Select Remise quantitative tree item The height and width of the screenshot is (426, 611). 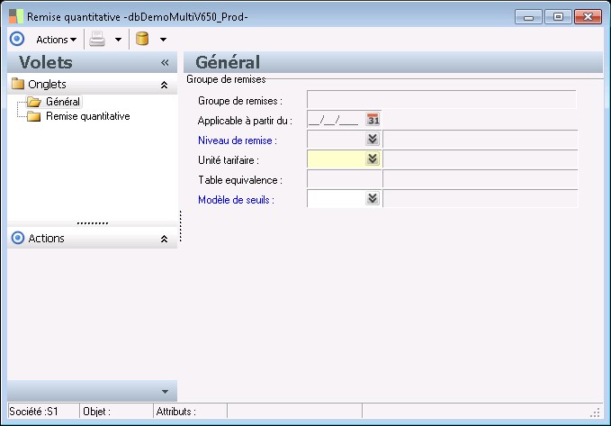click(87, 116)
